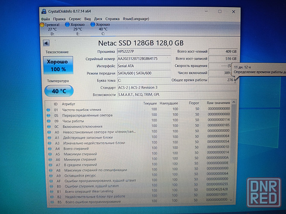286x214 pixels.
Task: Click status dot of A8 Максимум стираний по спецификации
Action: (51, 171)
